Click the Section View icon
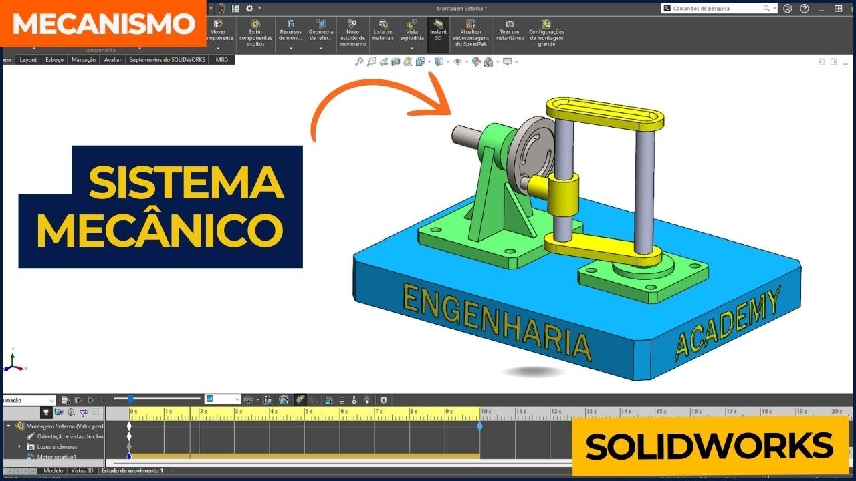The height and width of the screenshot is (481, 856). 395,61
